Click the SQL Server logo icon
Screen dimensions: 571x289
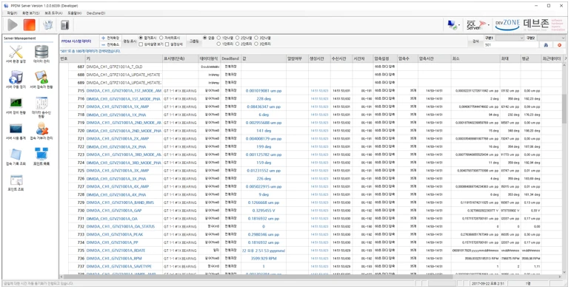coord(476,24)
